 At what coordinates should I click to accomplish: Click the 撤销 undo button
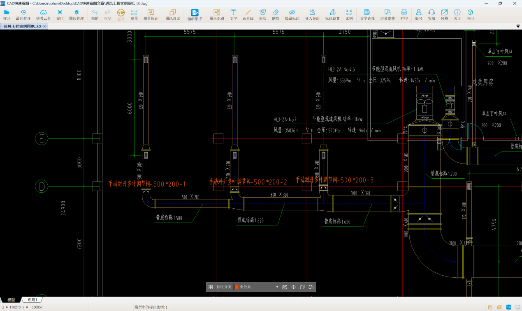[95, 15]
